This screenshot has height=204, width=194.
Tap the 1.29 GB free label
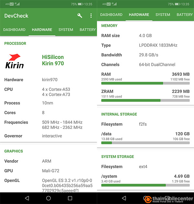181,181
